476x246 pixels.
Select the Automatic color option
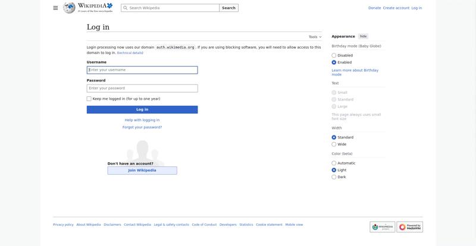pos(334,163)
